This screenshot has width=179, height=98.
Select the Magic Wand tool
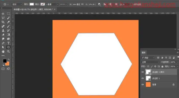pos(8,18)
